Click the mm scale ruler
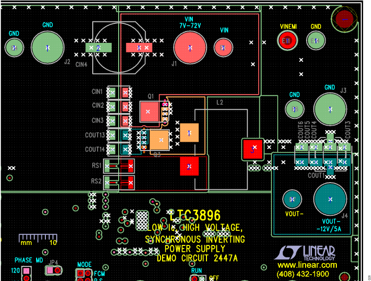371x281 pixels. [x=38, y=240]
